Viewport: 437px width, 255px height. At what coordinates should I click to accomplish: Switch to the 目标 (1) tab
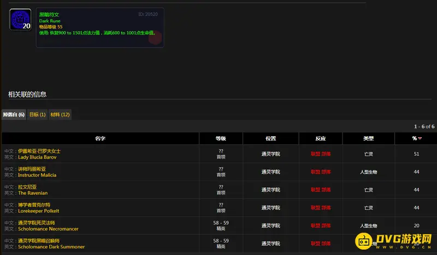point(37,114)
